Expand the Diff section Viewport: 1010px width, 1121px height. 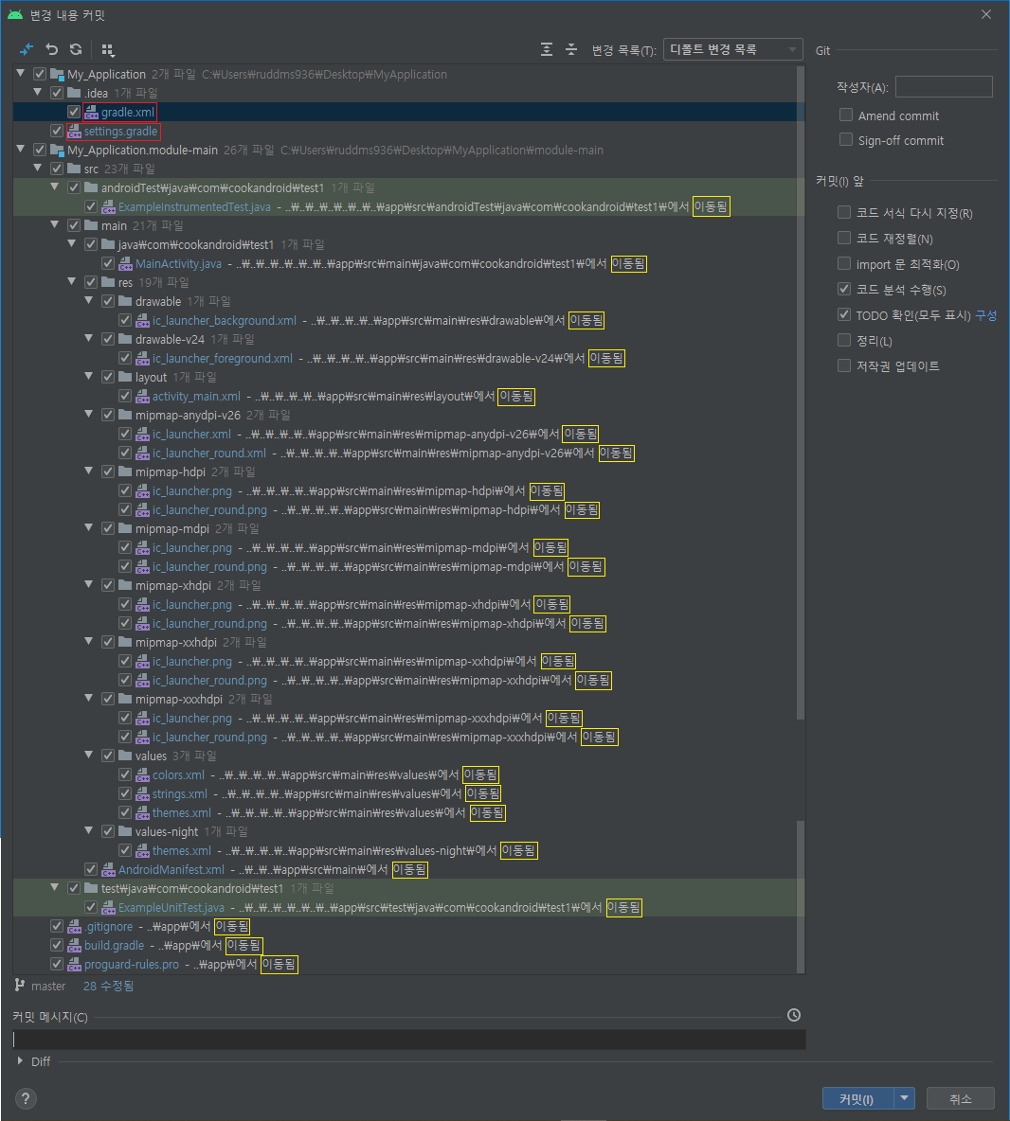pos(21,1061)
